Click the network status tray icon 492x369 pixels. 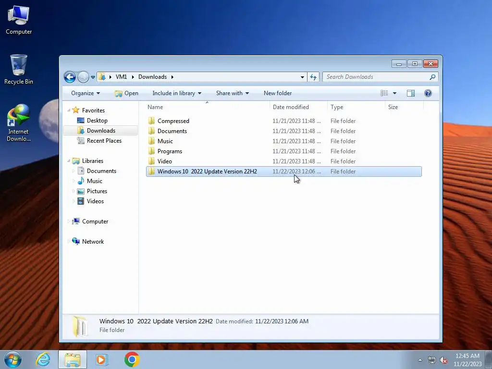432,360
